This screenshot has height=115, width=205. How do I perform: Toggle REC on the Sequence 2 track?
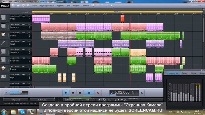click(24, 24)
